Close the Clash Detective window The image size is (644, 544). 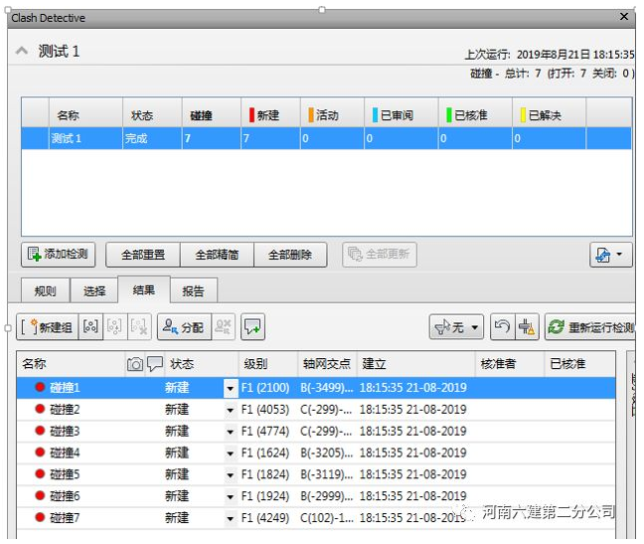coord(624,17)
